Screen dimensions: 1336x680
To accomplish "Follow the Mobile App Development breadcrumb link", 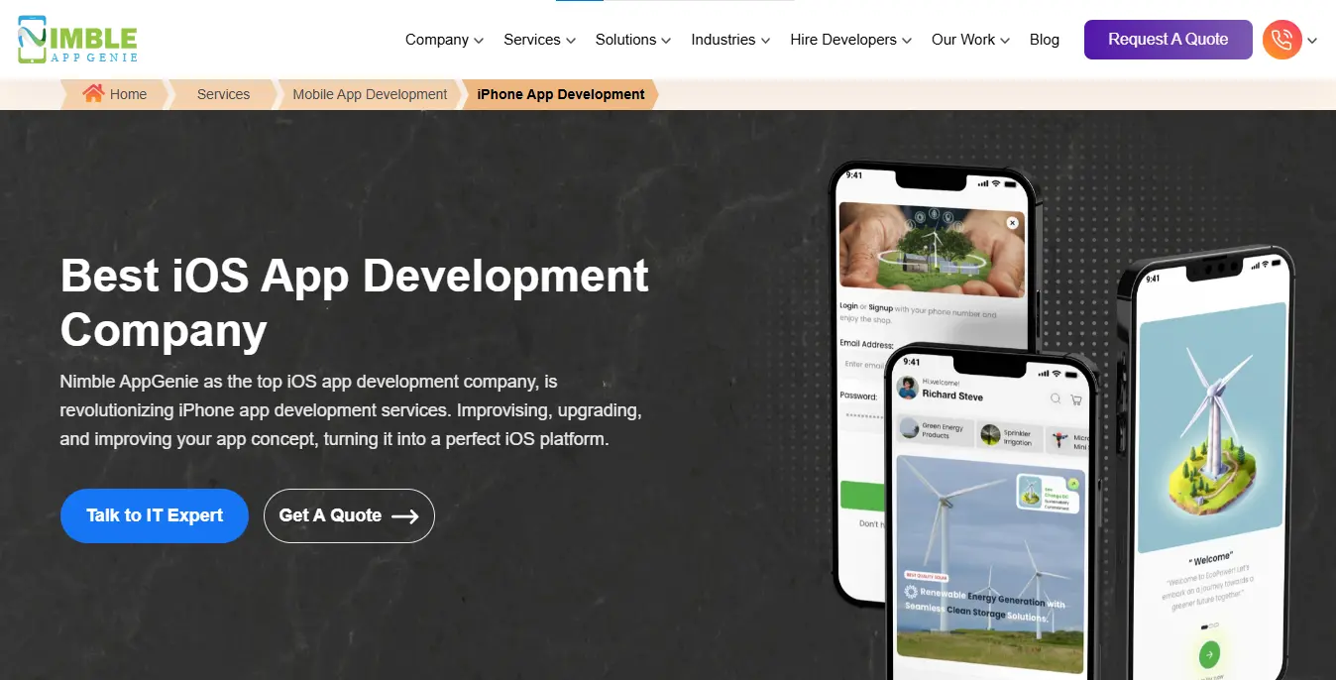I will 369,93.
